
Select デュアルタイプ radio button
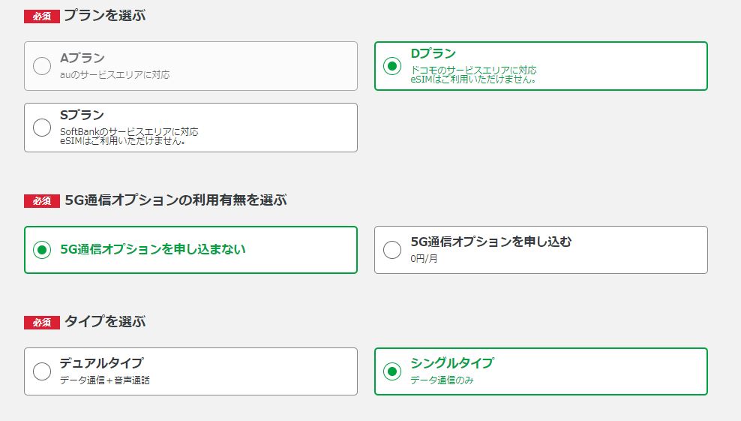pos(42,371)
